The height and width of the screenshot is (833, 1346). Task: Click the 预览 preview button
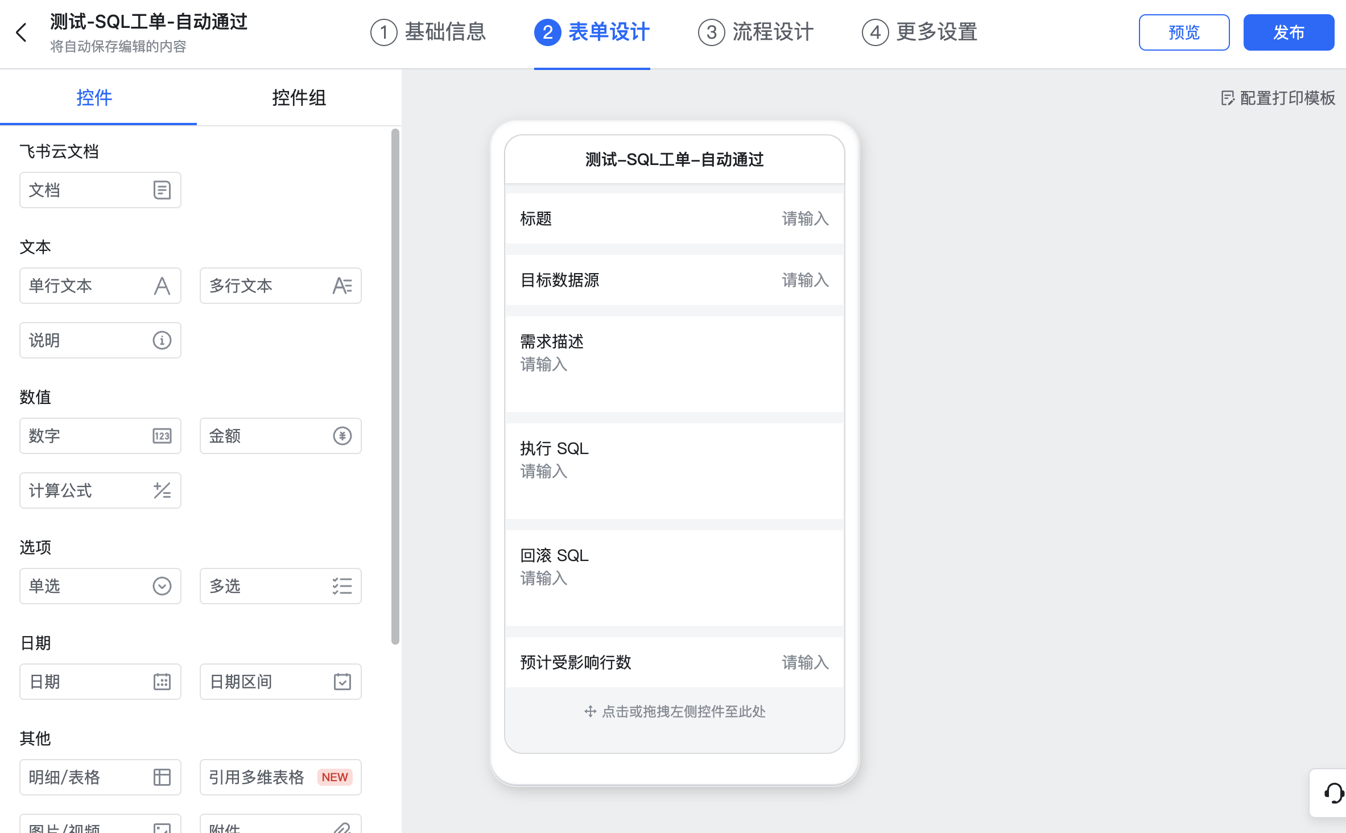(1184, 32)
